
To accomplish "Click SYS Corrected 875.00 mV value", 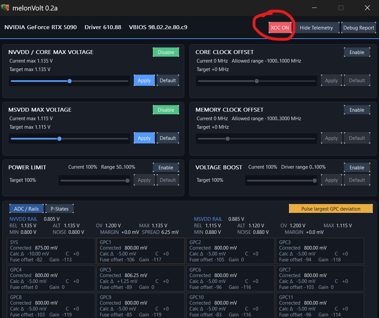I will [x=46, y=248].
